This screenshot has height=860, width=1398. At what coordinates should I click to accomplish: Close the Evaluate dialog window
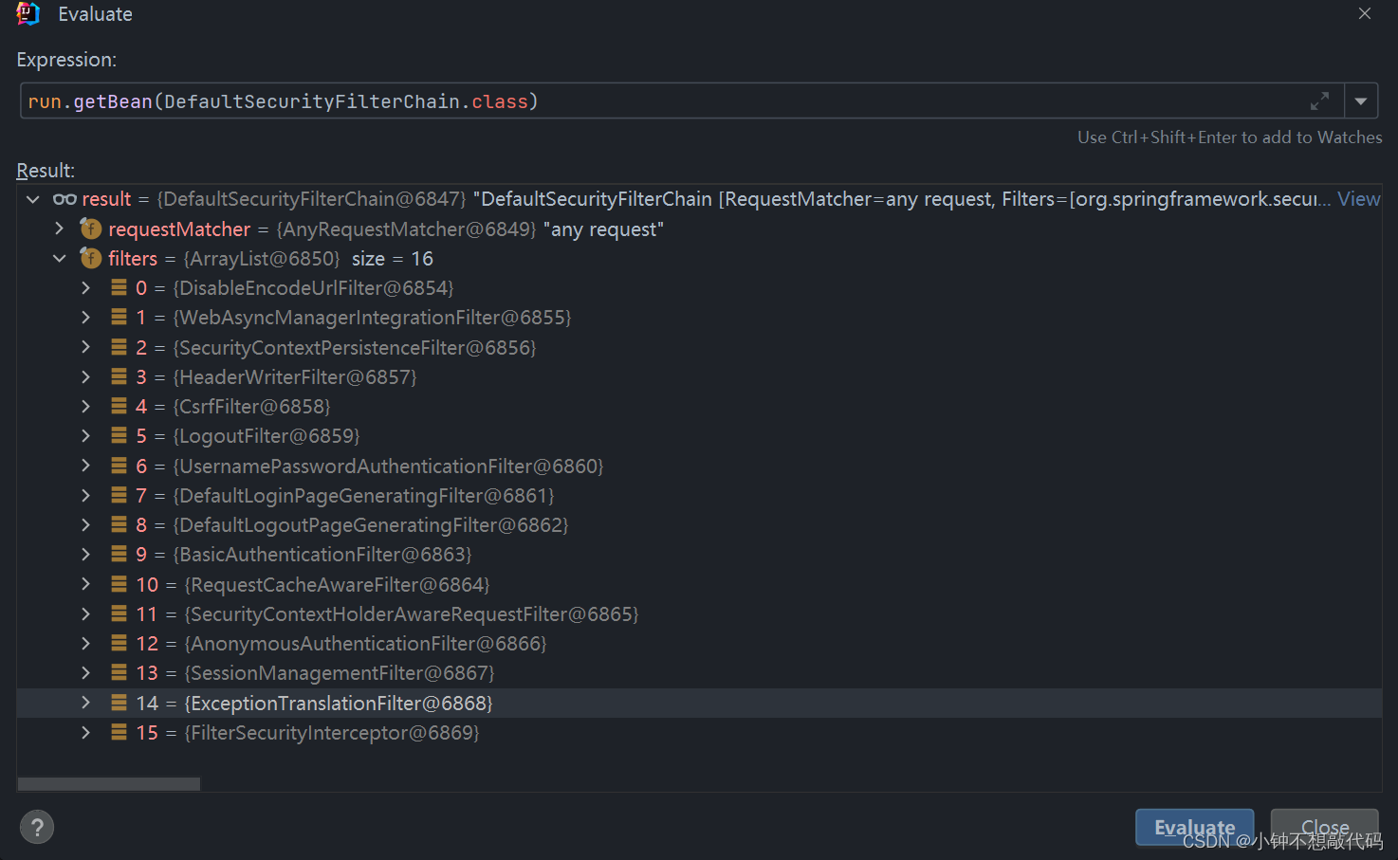tap(1365, 14)
